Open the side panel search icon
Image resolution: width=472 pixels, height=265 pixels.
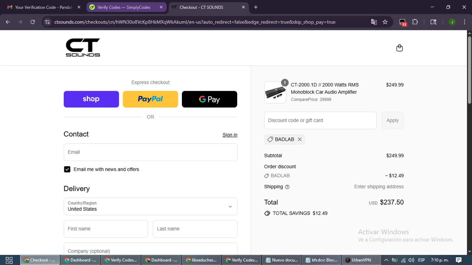(433, 22)
